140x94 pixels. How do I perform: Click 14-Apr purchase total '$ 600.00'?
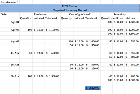(x=52, y=53)
